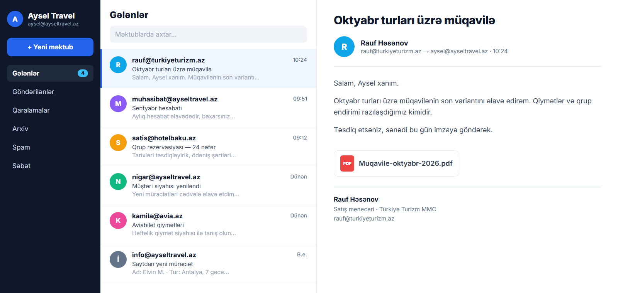Screen dimensions: 618x293
Task: Click the İ avatar for info@ayseltravel.az
Action: coord(118,259)
